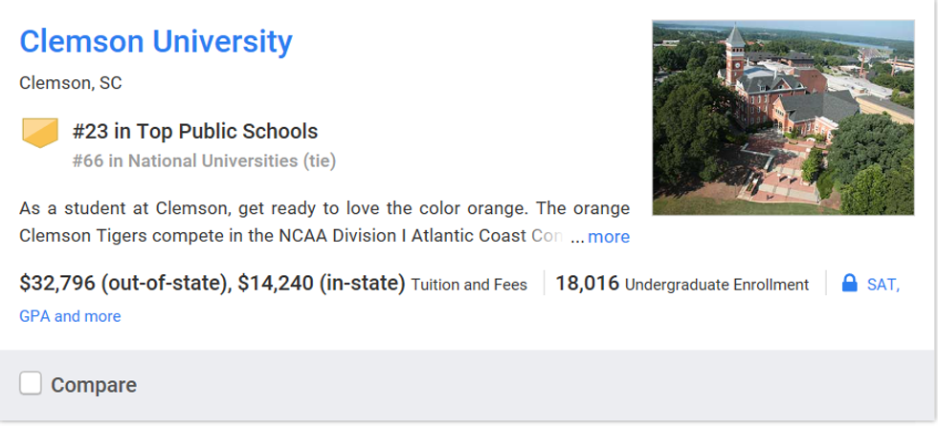
Task: Select #66 in National Universities (tie) ranking
Action: click(x=204, y=160)
